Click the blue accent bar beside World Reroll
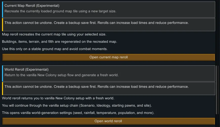Viewport: 220px width, 127px height. tap(3, 73)
